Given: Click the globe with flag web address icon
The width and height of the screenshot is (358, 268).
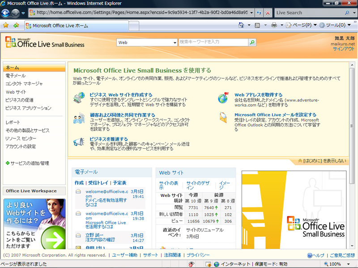Looking at the screenshot, I should [223, 98].
